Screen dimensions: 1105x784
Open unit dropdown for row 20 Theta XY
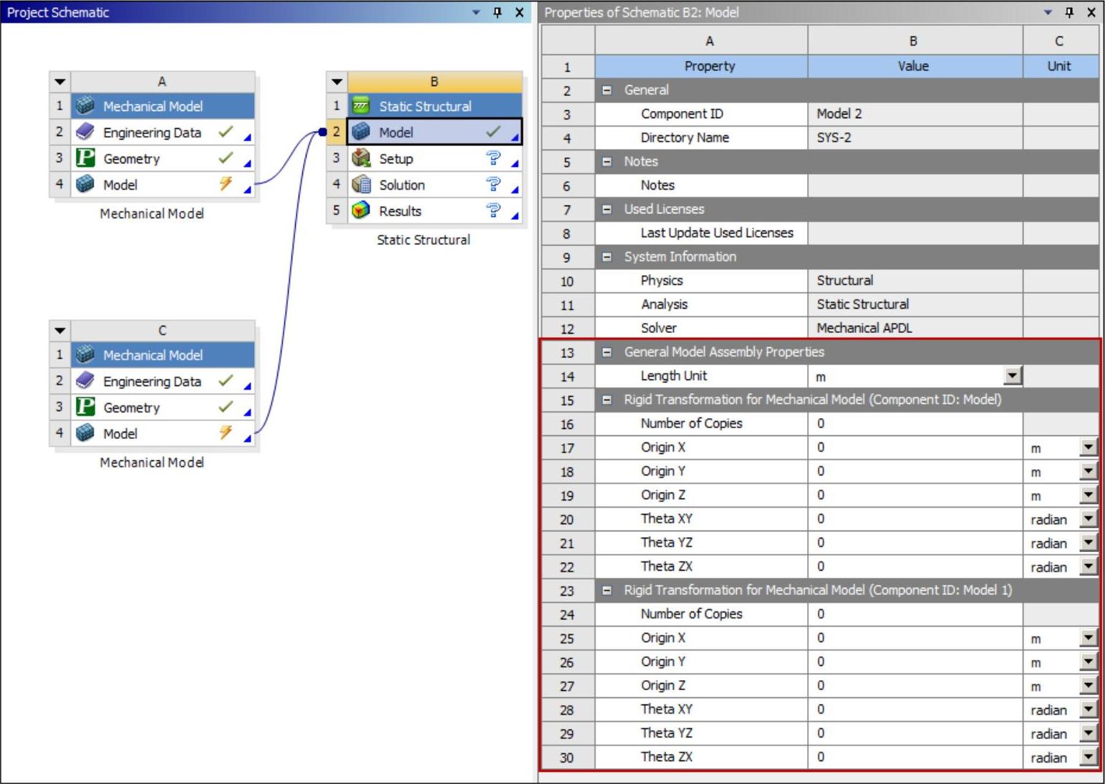(x=1088, y=519)
